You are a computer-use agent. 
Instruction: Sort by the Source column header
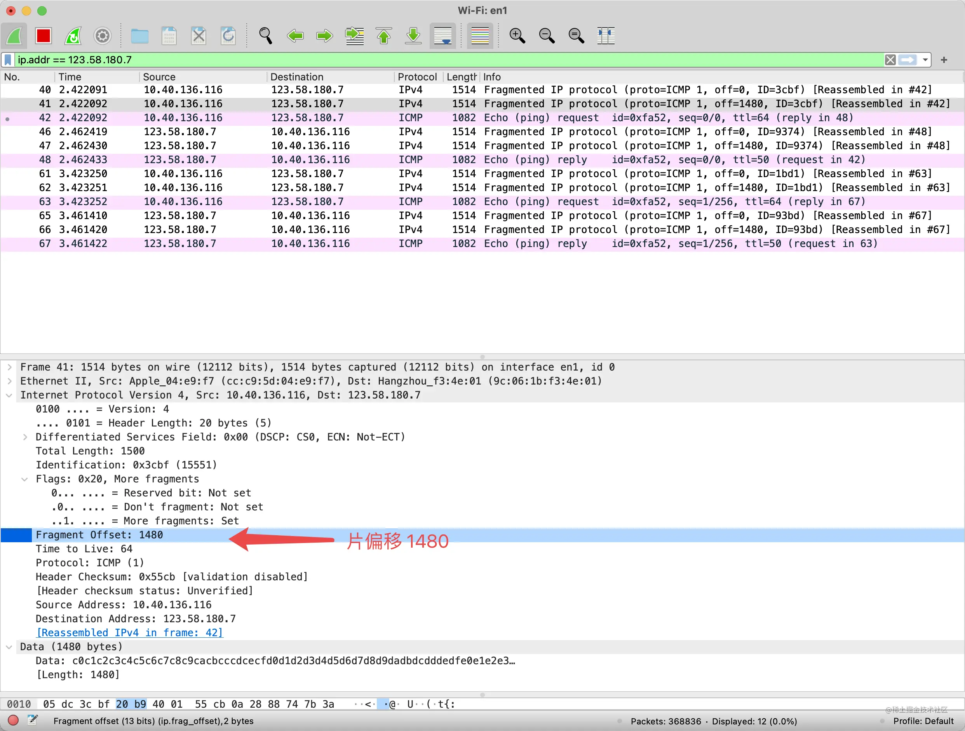pos(203,77)
